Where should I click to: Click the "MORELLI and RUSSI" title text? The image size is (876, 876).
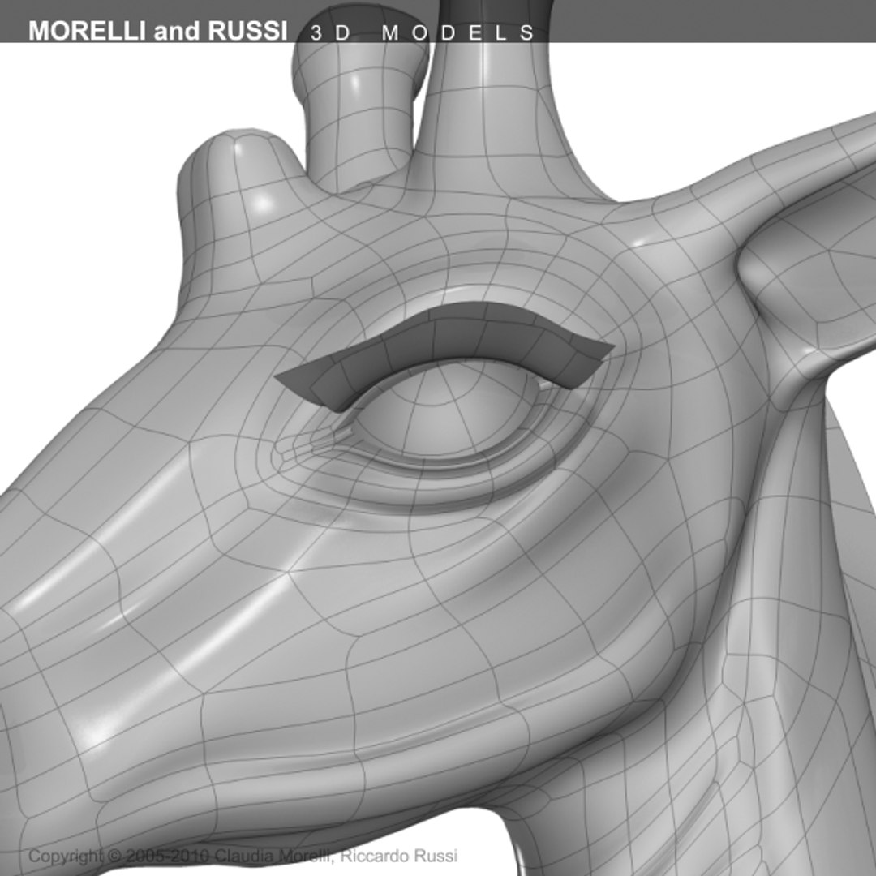158,31
